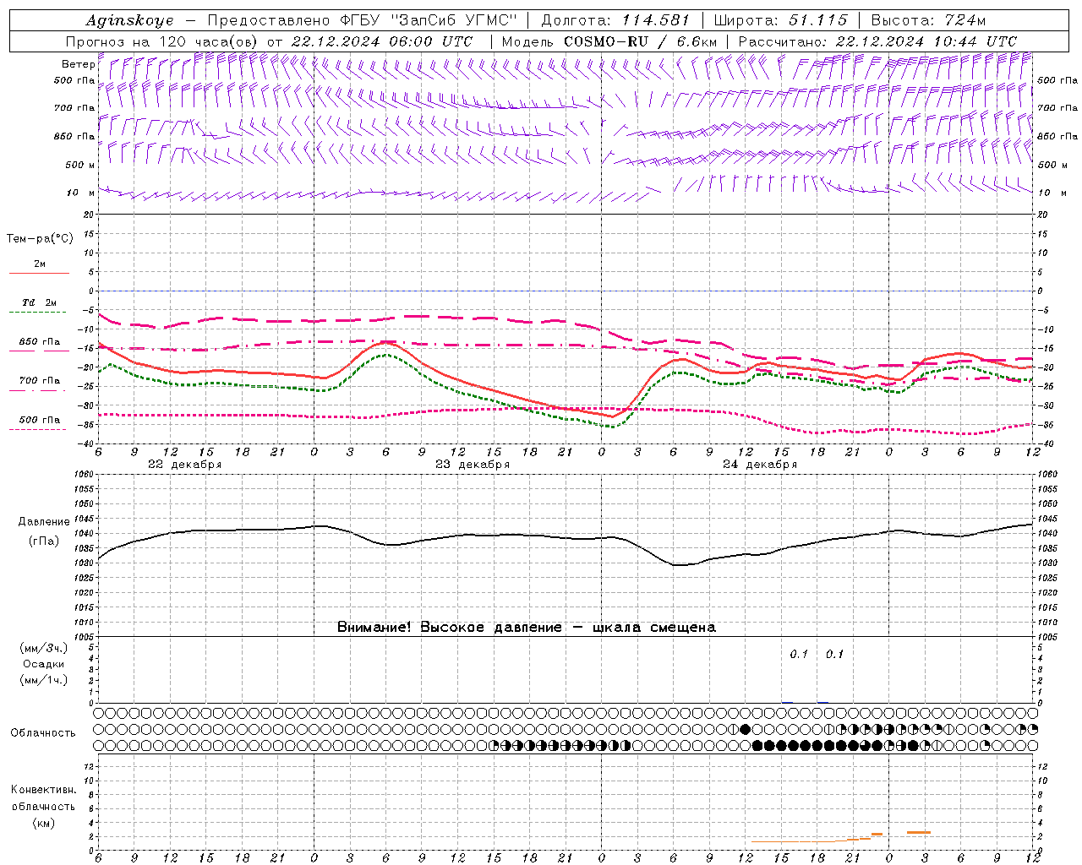This screenshot has height=865, width=1082.
Task: Click the first 0.1 precipitation value
Action: click(x=799, y=655)
